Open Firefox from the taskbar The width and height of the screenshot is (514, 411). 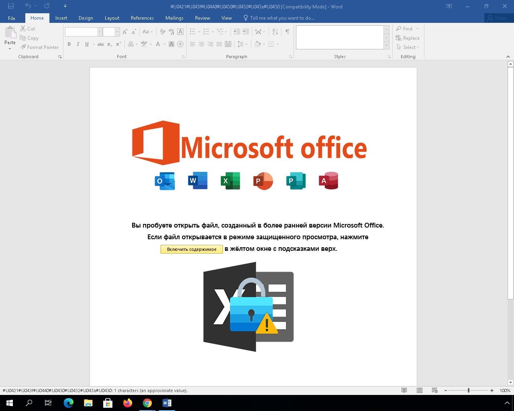click(127, 403)
